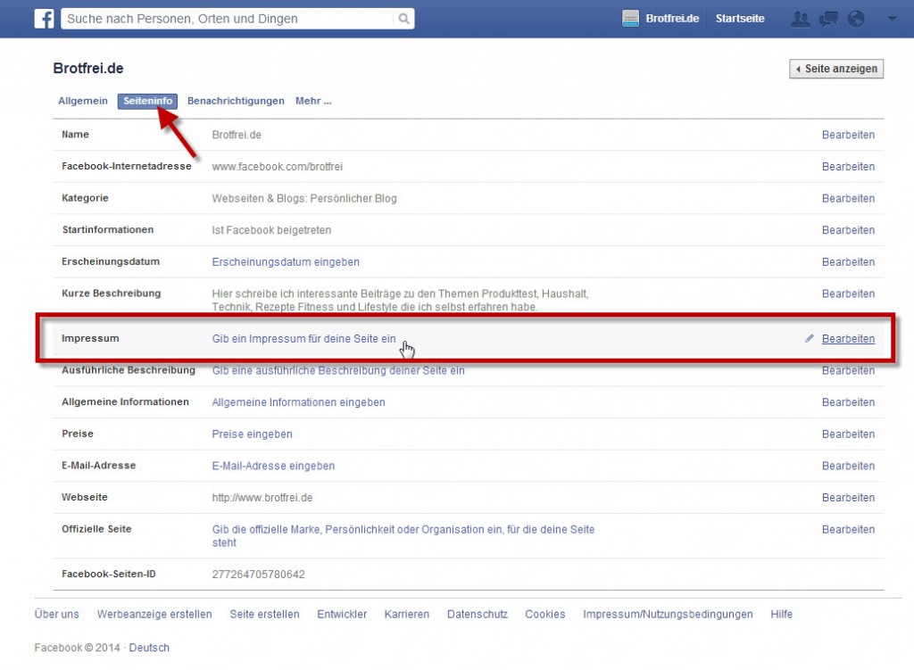The image size is (914, 670).
Task: Click the "Seite anzeigen" button
Action: (835, 68)
